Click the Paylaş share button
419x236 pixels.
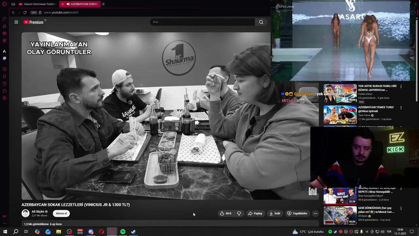(x=255, y=213)
